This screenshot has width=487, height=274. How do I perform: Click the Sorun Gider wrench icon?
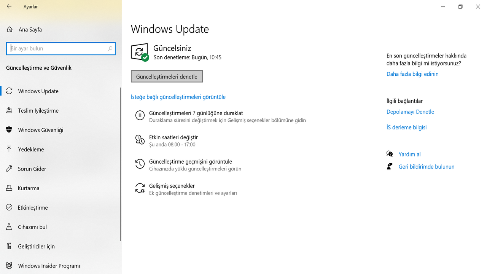pos(9,169)
